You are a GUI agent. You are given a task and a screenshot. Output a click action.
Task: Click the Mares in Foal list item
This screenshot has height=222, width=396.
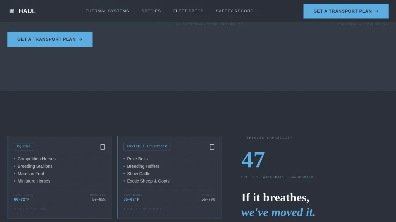tap(31, 174)
